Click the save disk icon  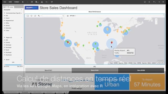(32, 2)
